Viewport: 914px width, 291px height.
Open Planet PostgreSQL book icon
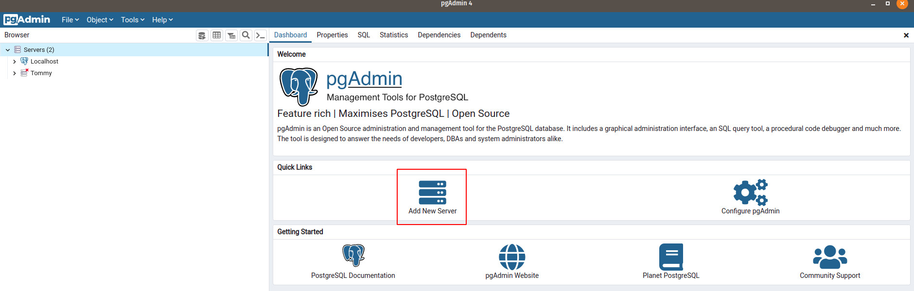click(x=671, y=257)
